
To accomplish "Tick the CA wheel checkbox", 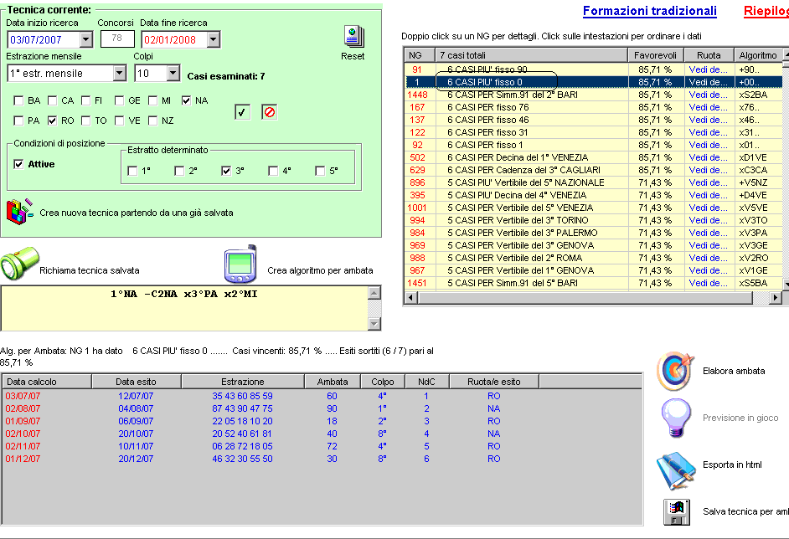I will coord(52,100).
